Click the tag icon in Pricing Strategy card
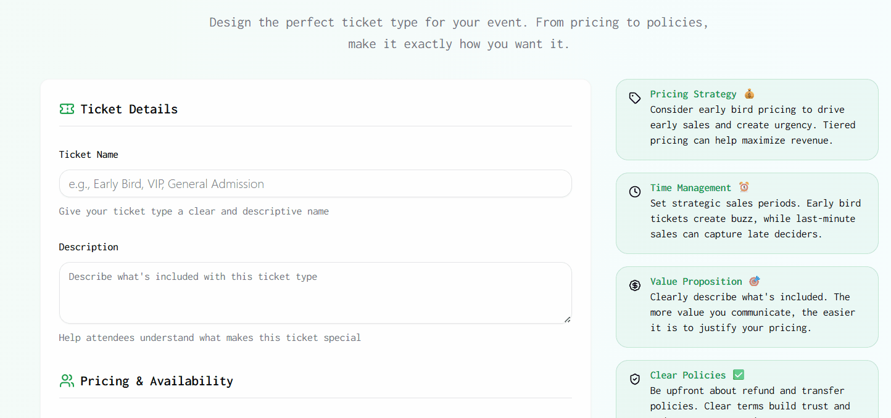The height and width of the screenshot is (418, 891). [635, 98]
